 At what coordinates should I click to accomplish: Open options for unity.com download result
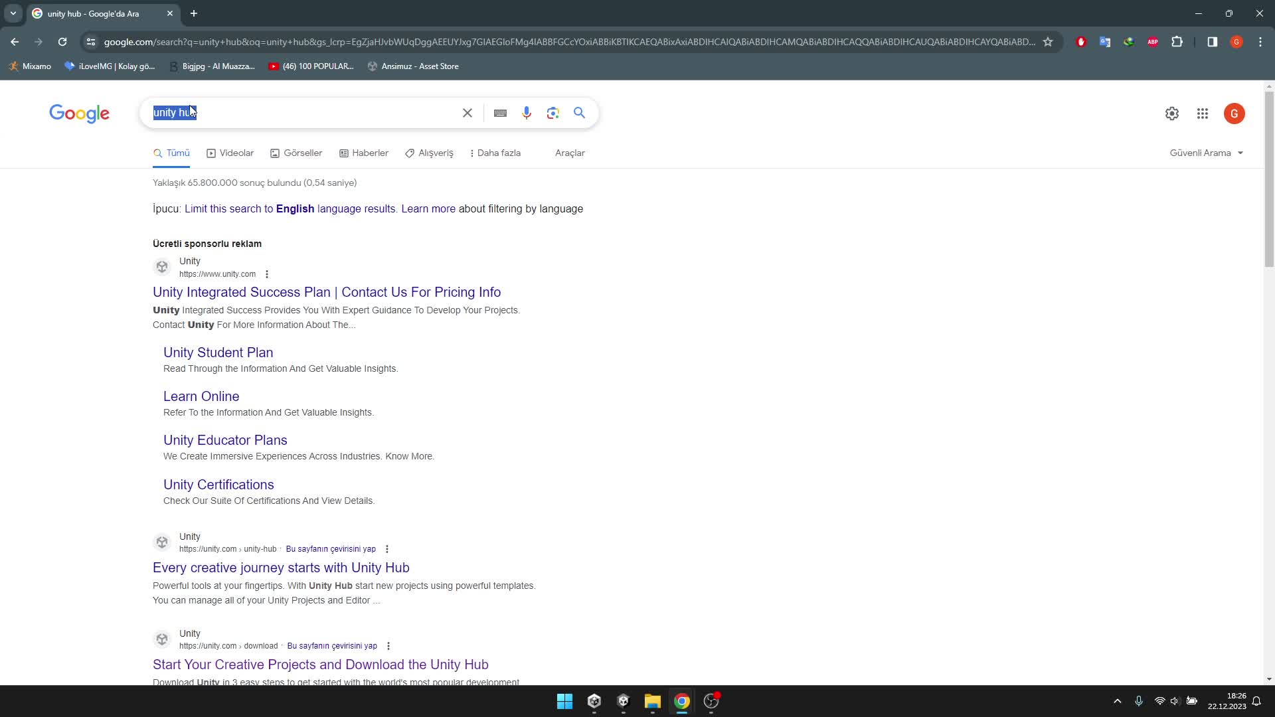click(x=388, y=646)
